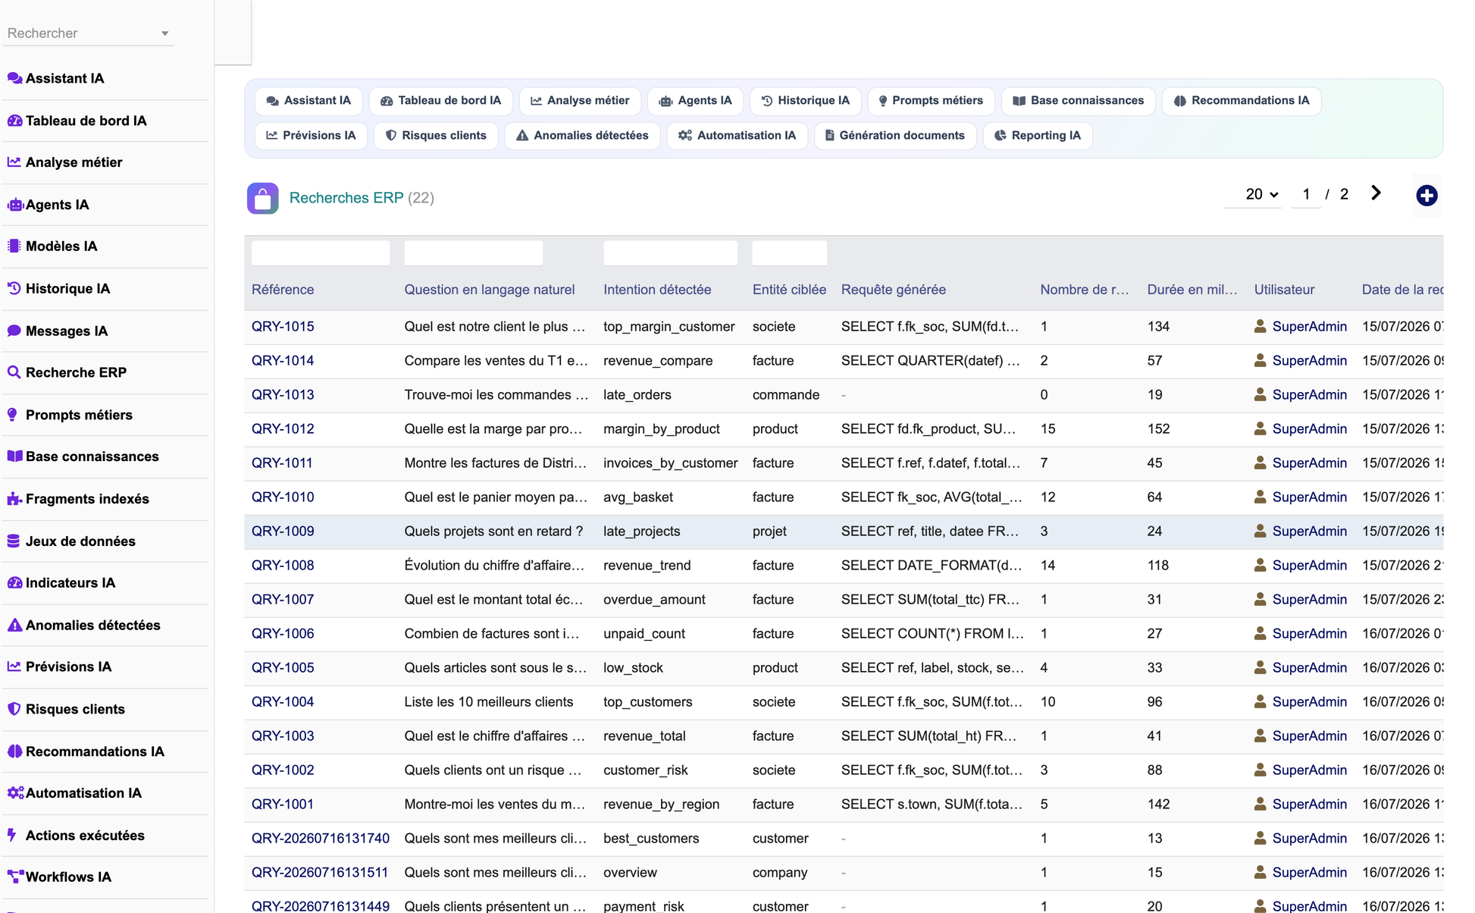Click Recherche ERP magnifier icon in sidebar
Viewport: 1475px width, 913px height.
point(14,372)
